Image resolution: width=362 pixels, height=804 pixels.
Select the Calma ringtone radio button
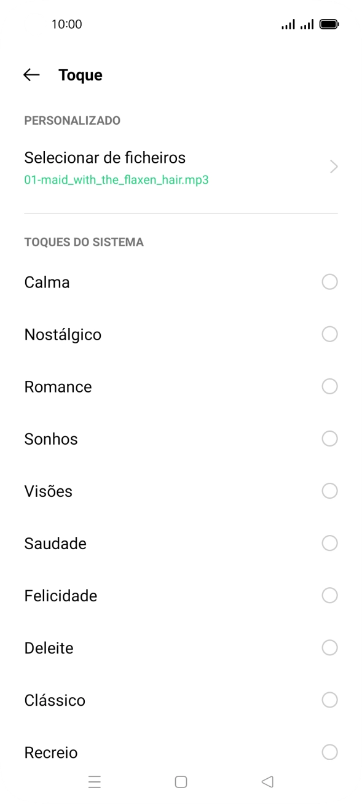point(330,282)
